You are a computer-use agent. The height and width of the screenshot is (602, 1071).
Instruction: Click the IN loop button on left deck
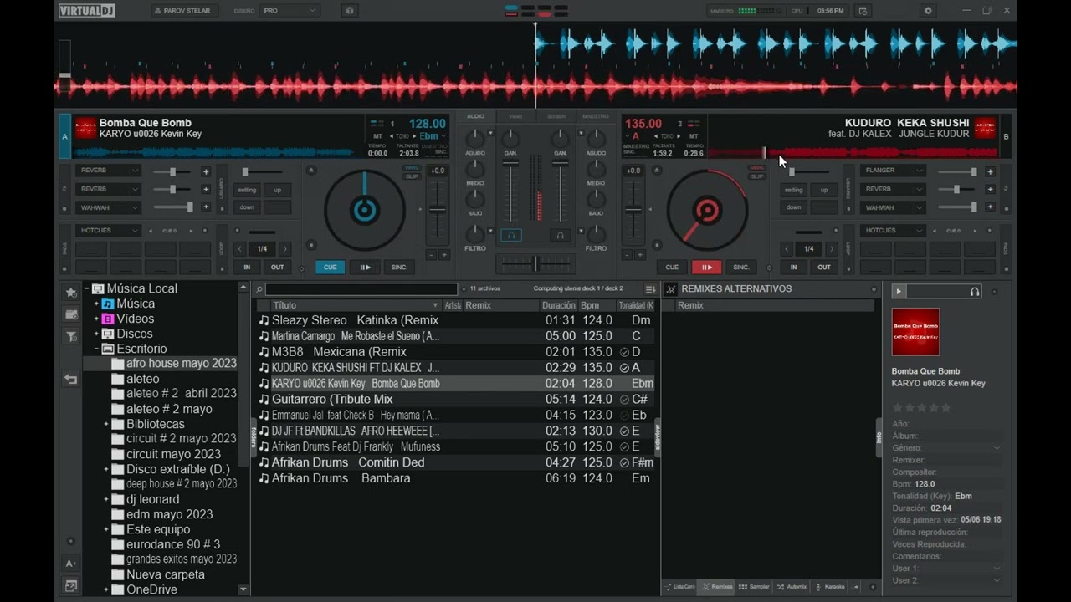click(247, 268)
